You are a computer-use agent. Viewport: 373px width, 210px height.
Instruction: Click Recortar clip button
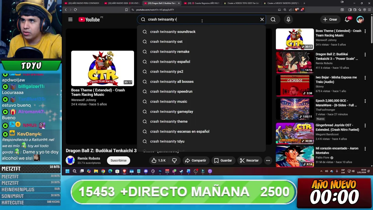[x=249, y=160]
